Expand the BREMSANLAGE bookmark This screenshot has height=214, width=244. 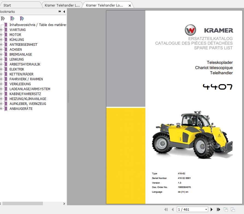tap(1, 55)
